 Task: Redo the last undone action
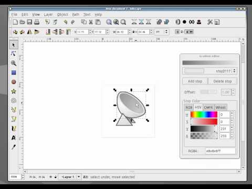click(x=73, y=22)
